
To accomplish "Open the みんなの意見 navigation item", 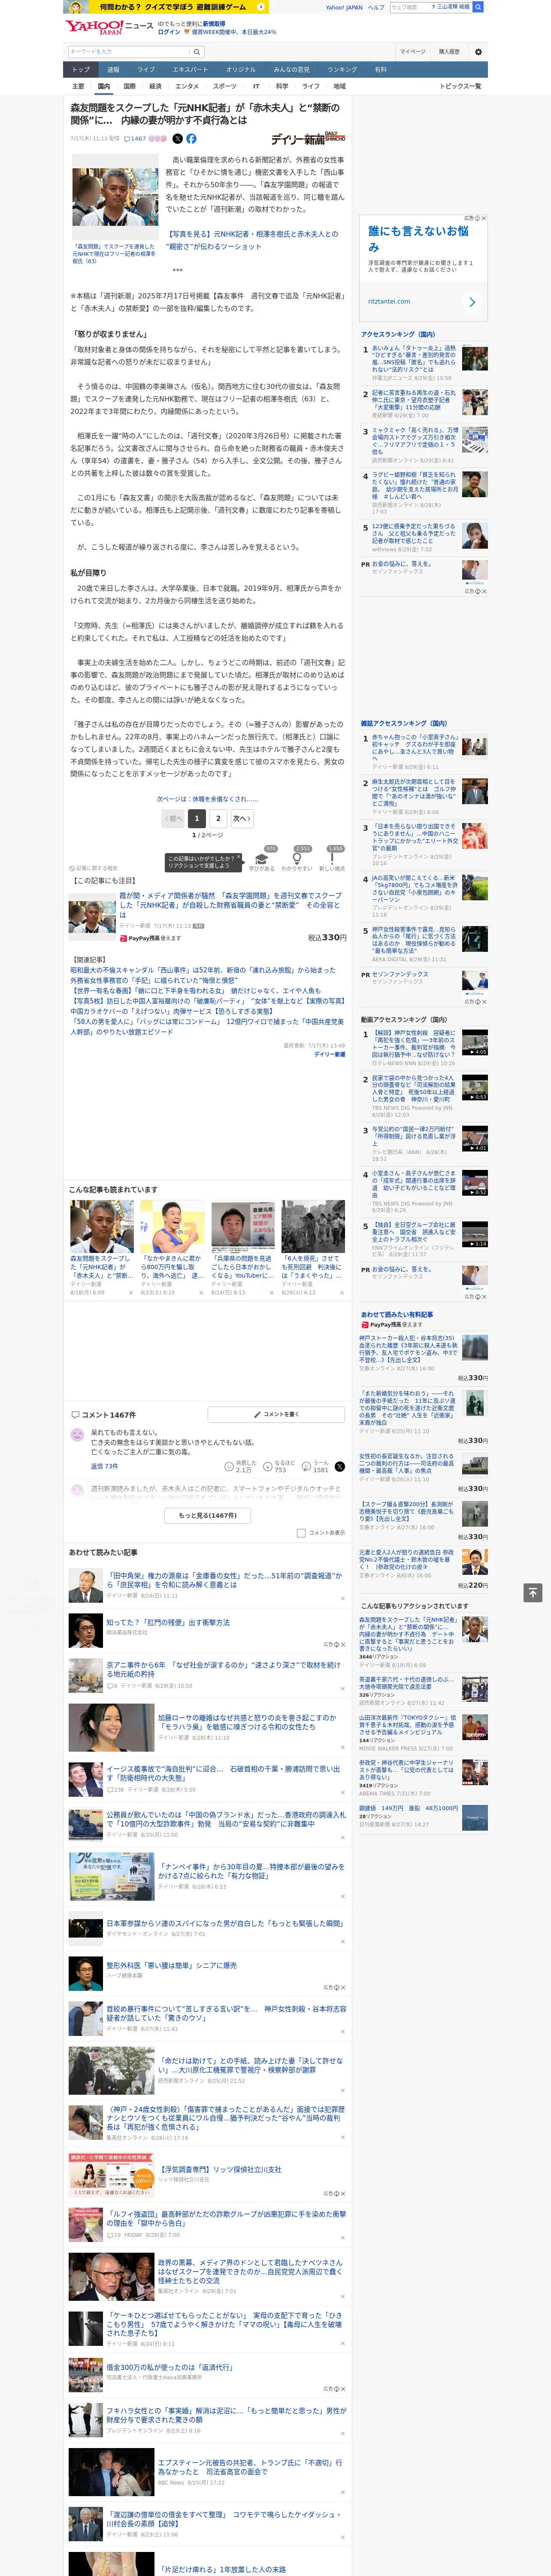I will [x=291, y=69].
